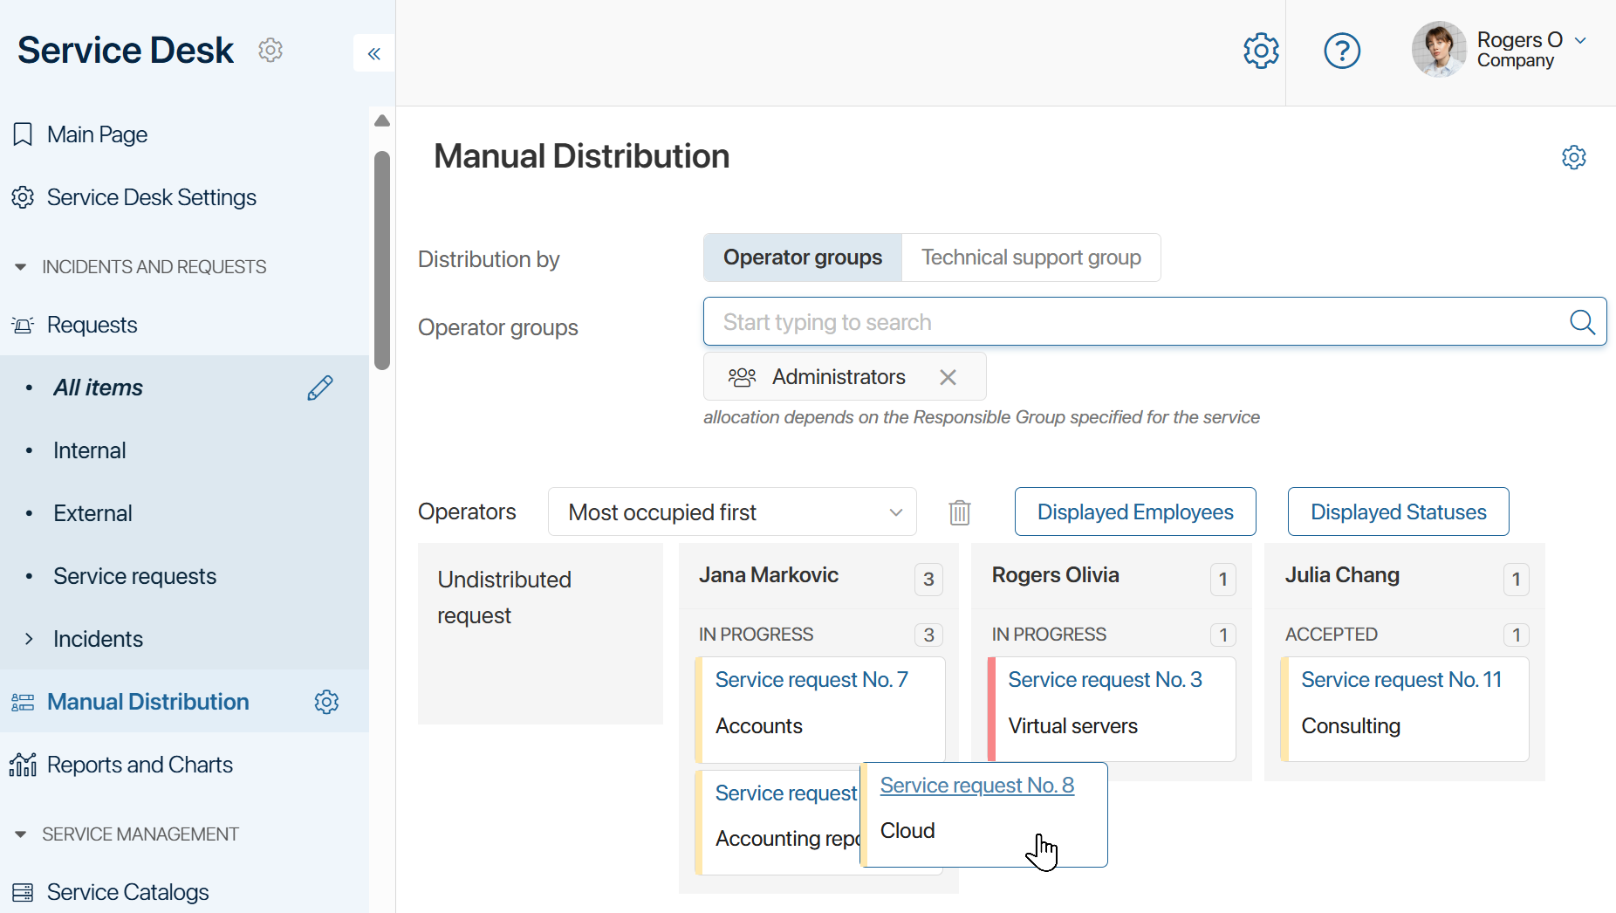Click the trash delete icon
This screenshot has width=1616, height=913.
click(960, 512)
